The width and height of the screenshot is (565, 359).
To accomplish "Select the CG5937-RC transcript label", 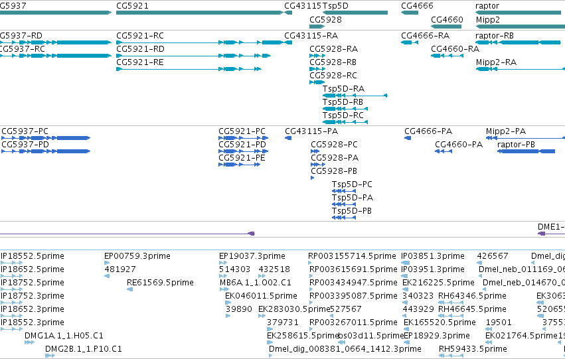I will coord(23,48).
